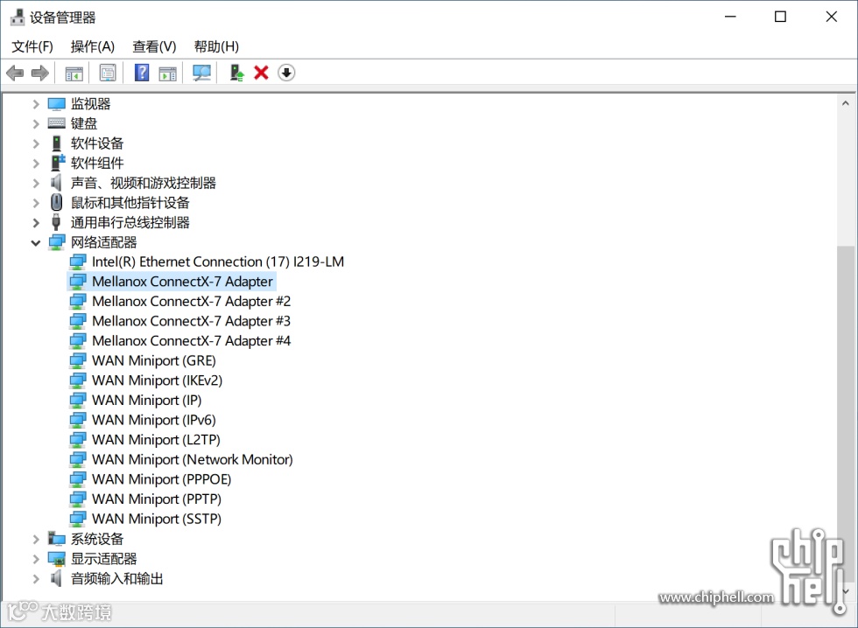The height and width of the screenshot is (628, 858).
Task: Collapse the 网络适配器 category
Action: 36,242
